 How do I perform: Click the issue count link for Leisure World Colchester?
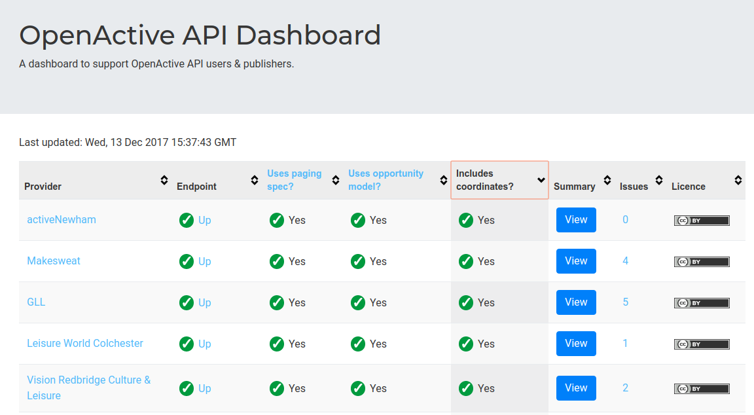625,344
